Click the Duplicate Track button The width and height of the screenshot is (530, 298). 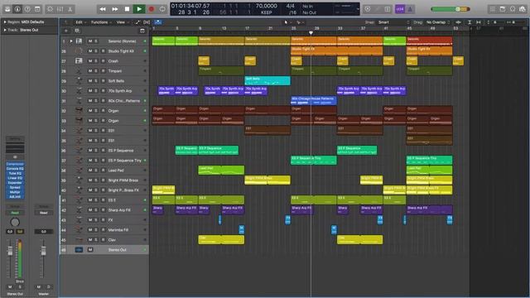coord(77,31)
